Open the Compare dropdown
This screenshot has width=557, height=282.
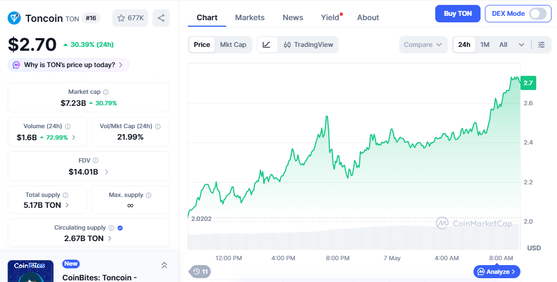[x=423, y=45]
